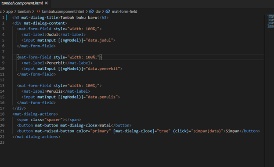Click line number 8 in gutter
The width and height of the screenshot is (274, 167).
click(3, 58)
